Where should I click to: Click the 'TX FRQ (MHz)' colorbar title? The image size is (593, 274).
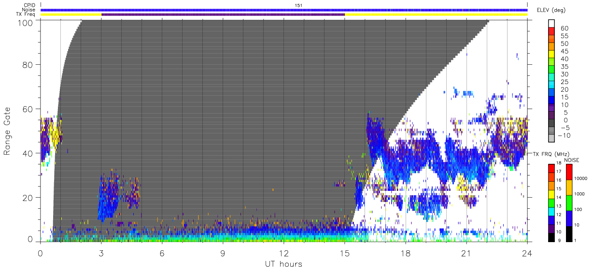552,154
